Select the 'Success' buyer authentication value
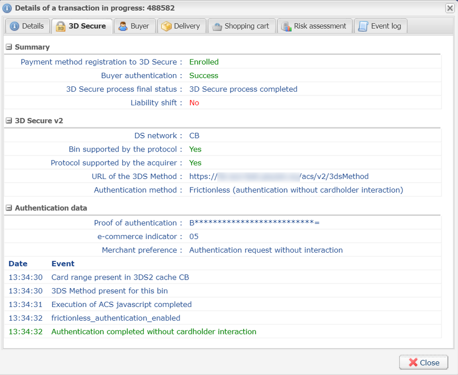 point(203,76)
